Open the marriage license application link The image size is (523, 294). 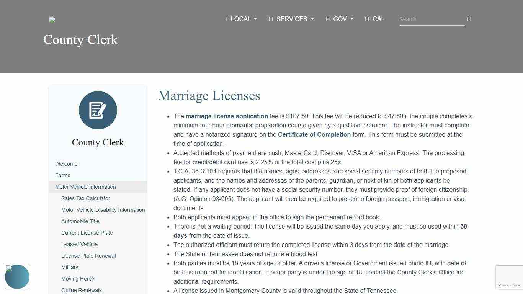[x=227, y=116]
